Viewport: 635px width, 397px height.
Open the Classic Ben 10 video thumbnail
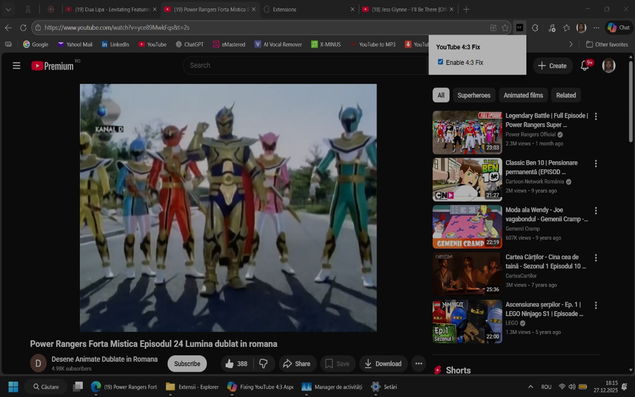click(x=467, y=180)
